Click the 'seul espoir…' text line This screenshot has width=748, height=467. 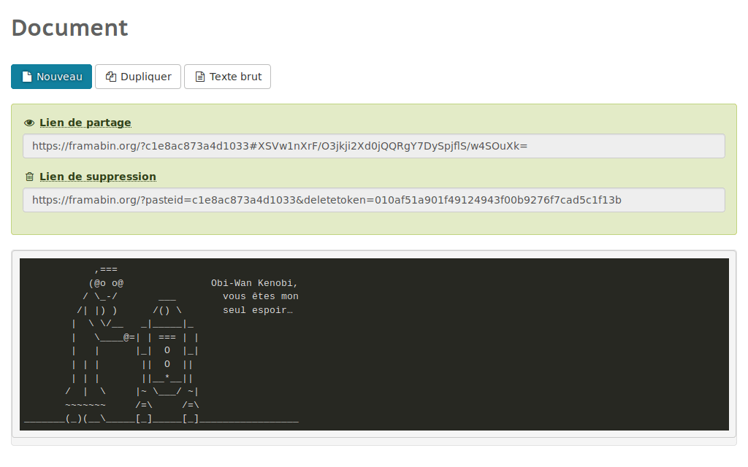[x=257, y=310]
